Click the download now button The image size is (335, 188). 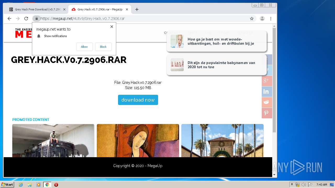tap(138, 100)
